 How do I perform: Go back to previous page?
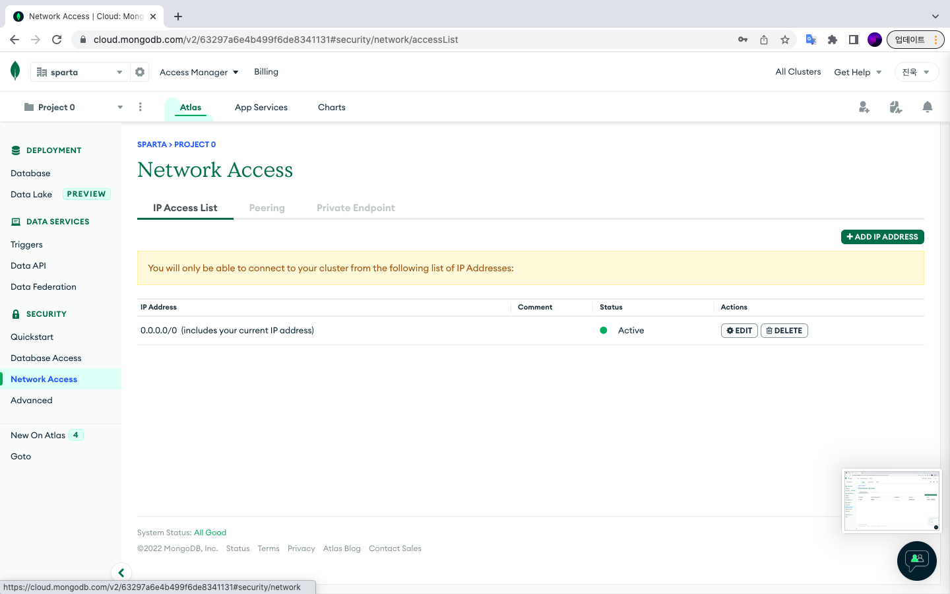[15, 40]
